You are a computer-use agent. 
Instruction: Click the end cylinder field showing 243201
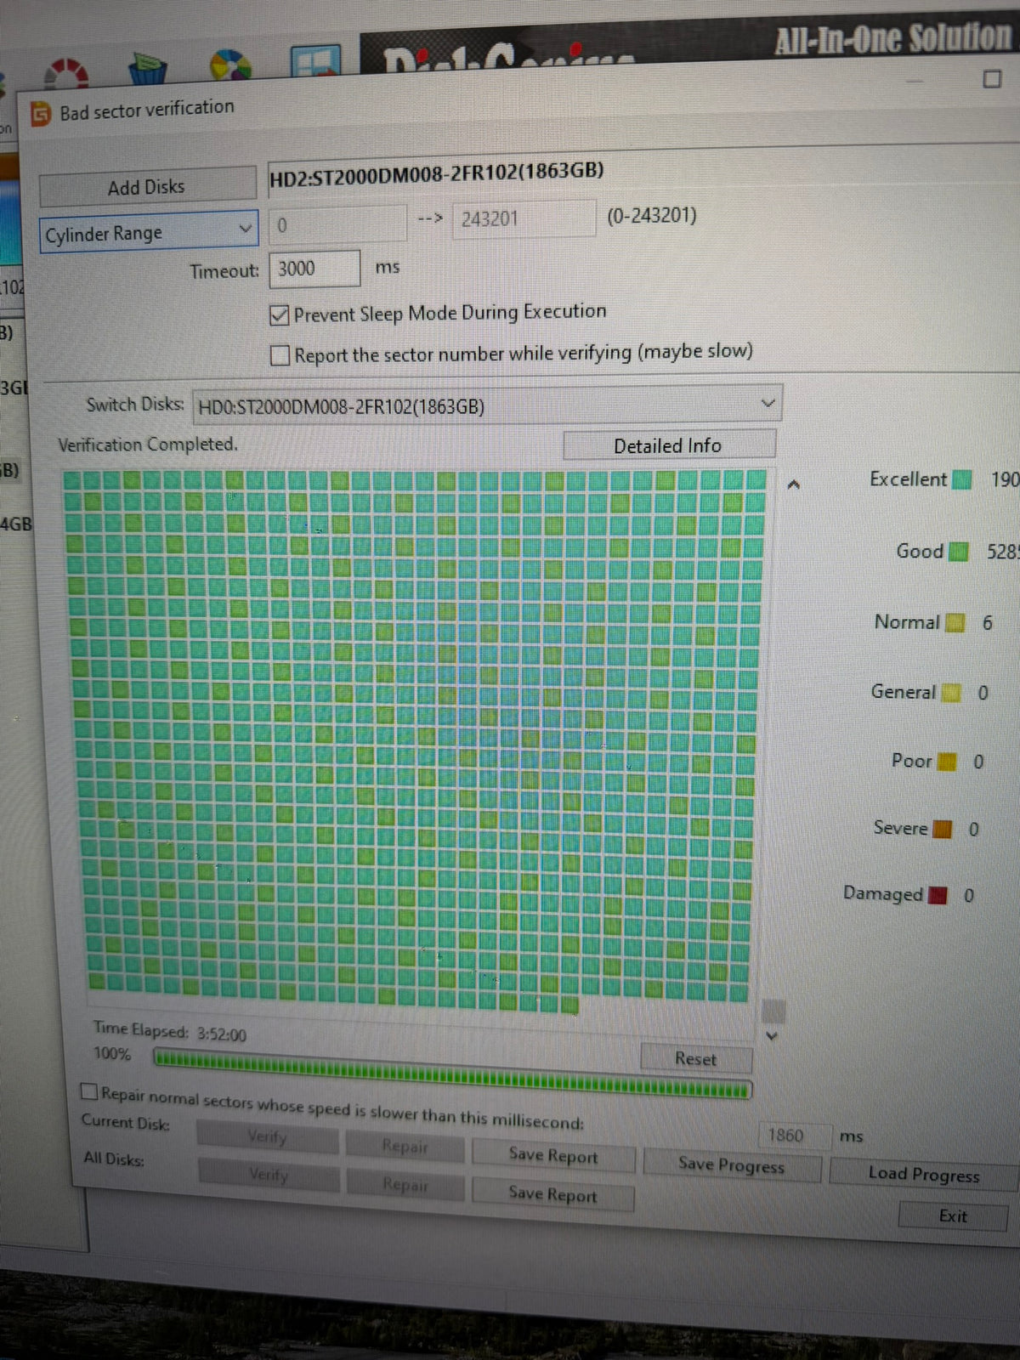click(524, 219)
